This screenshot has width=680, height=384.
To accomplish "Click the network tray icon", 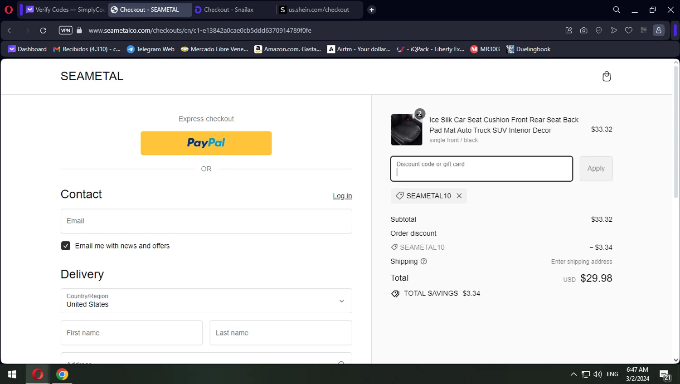I will tap(586, 374).
